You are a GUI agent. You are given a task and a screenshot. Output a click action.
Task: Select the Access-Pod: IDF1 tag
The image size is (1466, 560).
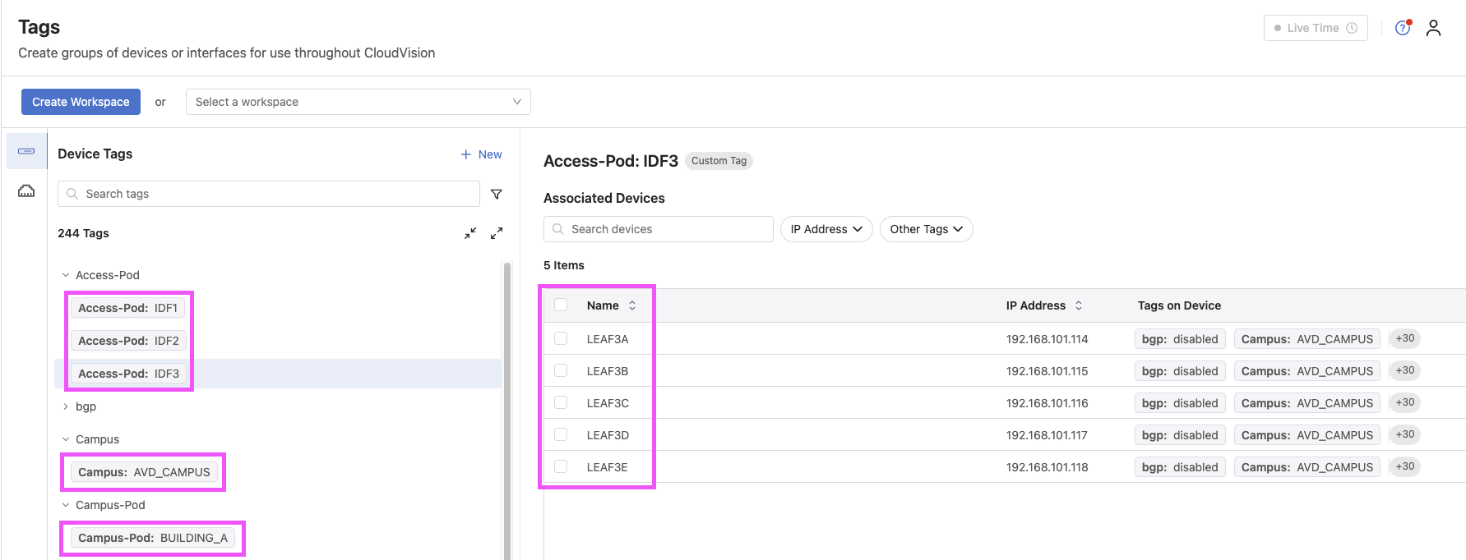point(128,308)
